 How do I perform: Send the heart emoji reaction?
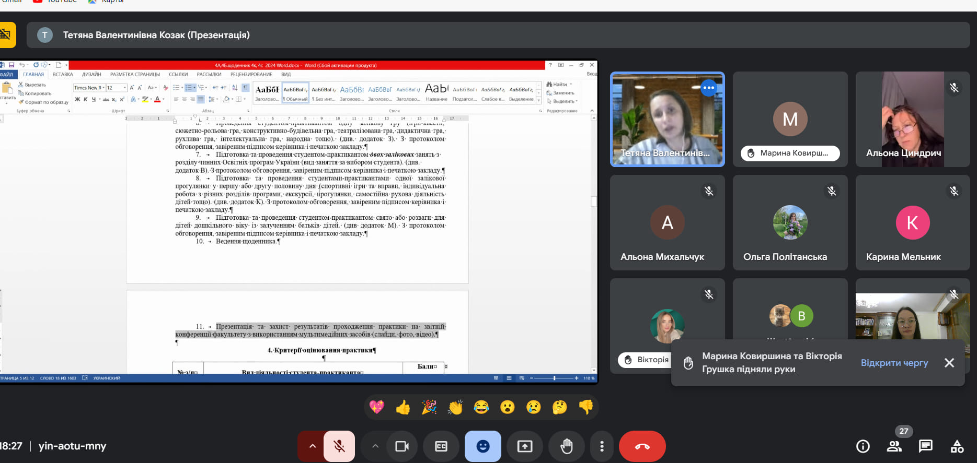[x=376, y=407]
